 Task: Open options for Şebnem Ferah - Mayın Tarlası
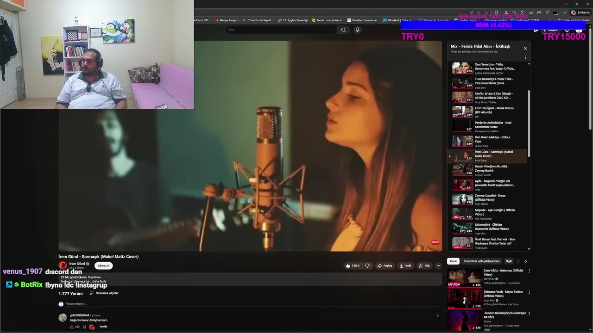529,292
